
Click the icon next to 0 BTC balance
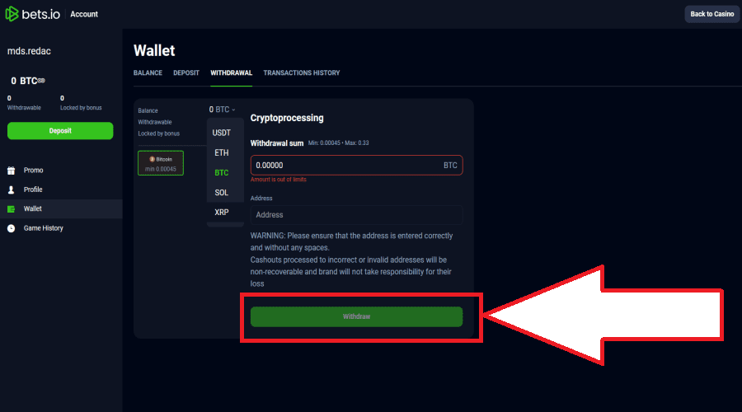pyautogui.click(x=42, y=81)
